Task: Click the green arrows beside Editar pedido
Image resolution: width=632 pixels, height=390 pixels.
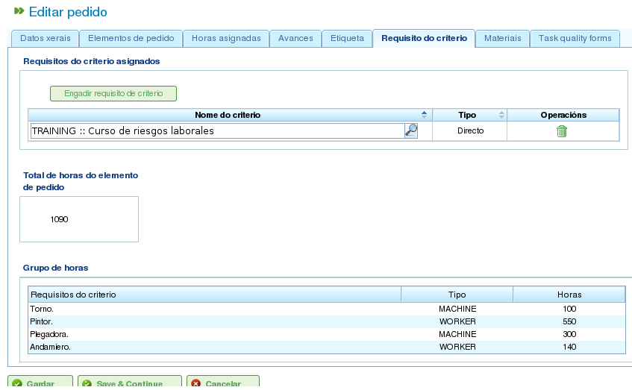Action: (19, 11)
